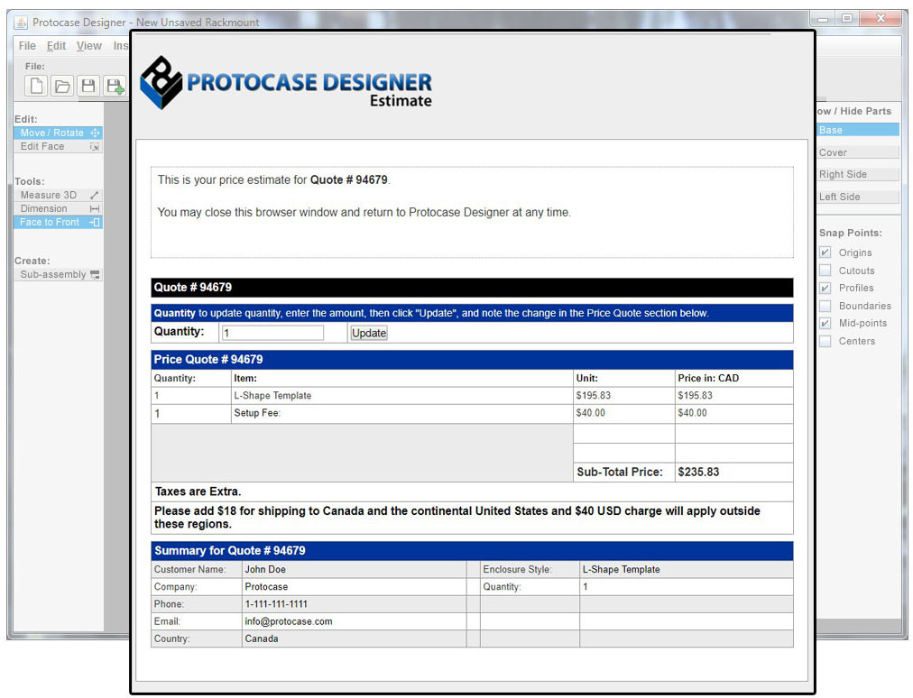Image resolution: width=913 pixels, height=698 pixels.
Task: Click the Price Quote # 94679 header
Action: point(472,360)
